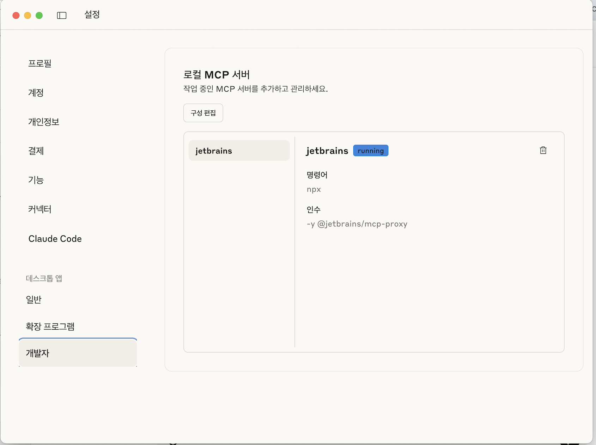596x445 pixels.
Task: Maximize window with the green button
Action: point(39,15)
